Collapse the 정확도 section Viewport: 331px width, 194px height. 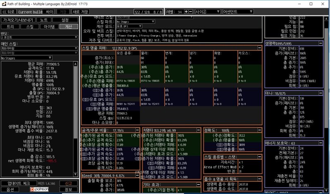point(259,130)
